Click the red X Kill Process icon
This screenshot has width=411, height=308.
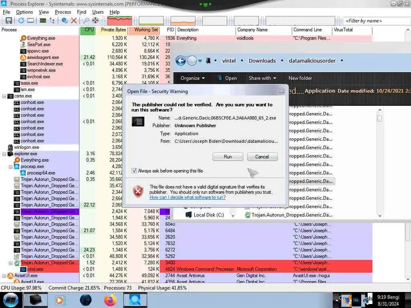coord(74,20)
